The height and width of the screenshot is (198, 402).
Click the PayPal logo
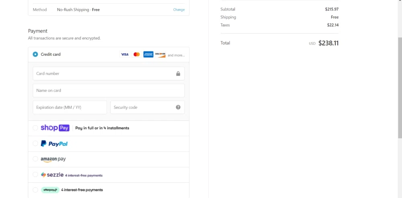point(54,144)
